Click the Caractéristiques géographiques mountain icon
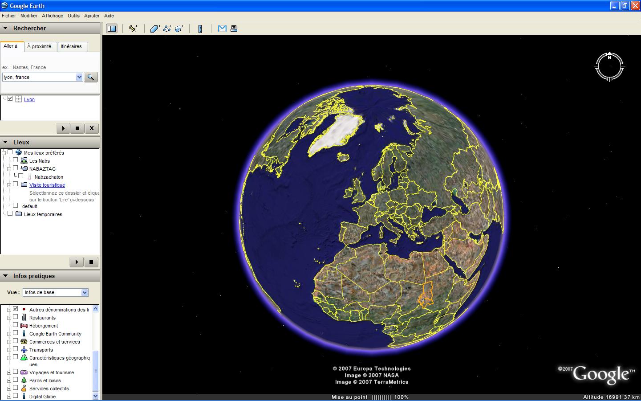Viewport: 641px width, 401px height. (x=24, y=358)
